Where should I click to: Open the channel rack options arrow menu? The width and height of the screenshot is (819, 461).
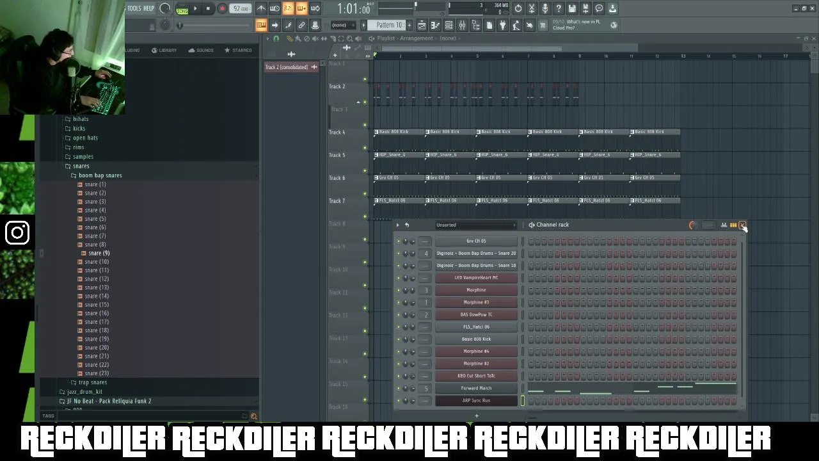tap(397, 225)
